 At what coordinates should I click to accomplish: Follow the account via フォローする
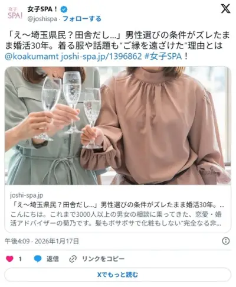tap(82, 19)
